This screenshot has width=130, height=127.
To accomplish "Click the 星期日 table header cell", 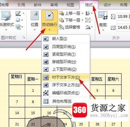I will click(17, 79).
